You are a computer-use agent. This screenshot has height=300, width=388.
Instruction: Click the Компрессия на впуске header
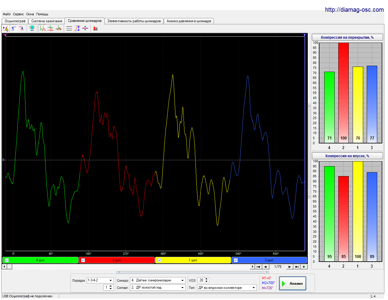pyautogui.click(x=347, y=156)
